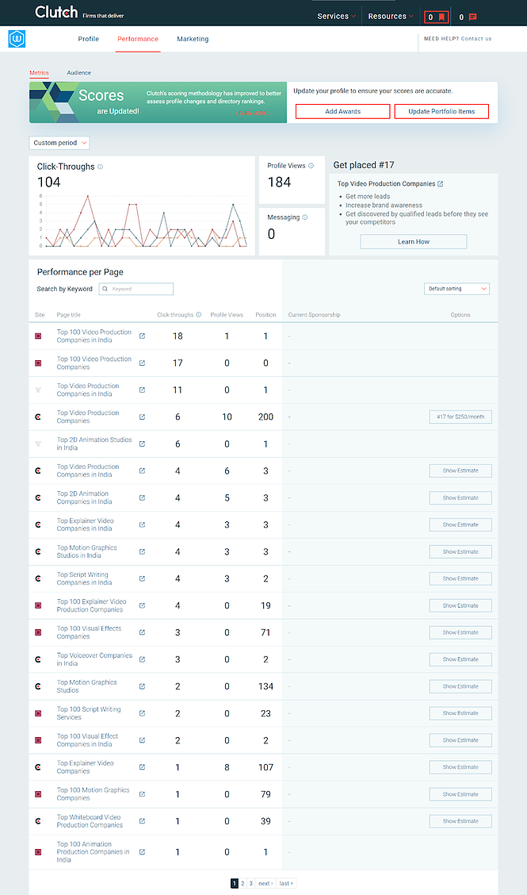Switch to the Performance tab
This screenshot has height=895, width=527.
point(138,39)
